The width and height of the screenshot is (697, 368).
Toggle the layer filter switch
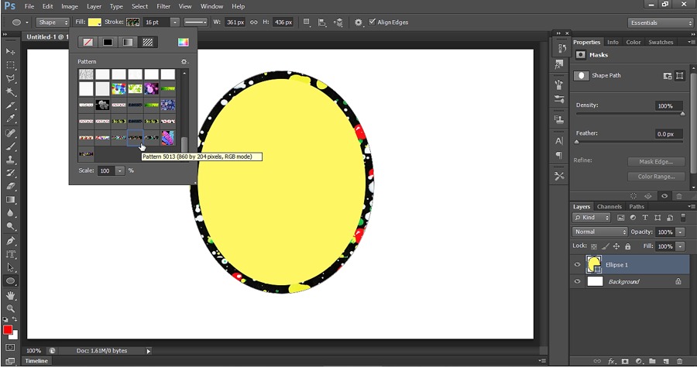tap(683, 218)
